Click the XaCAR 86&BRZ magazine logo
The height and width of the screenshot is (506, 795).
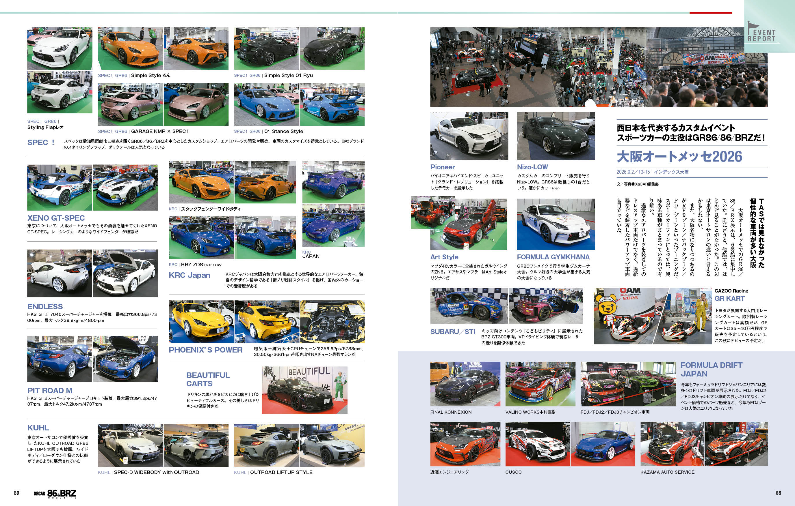(55, 494)
